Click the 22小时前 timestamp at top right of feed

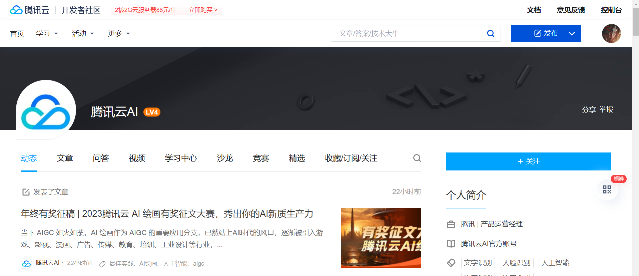tap(407, 192)
